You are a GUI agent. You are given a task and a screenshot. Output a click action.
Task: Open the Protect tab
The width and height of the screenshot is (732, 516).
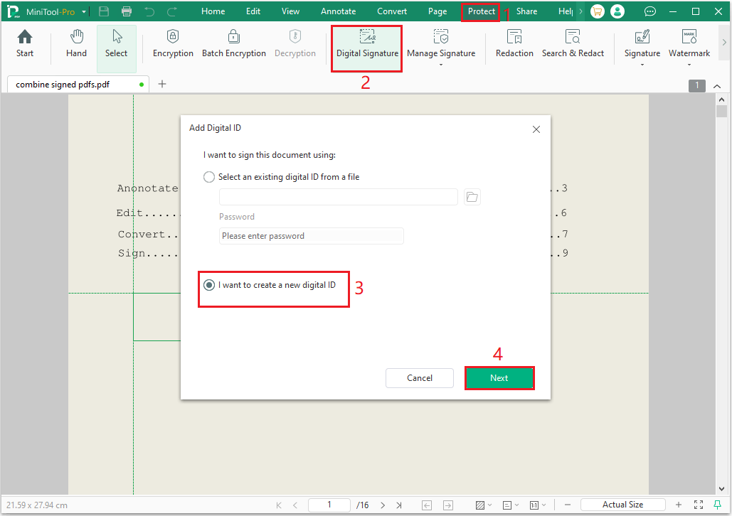(x=482, y=11)
